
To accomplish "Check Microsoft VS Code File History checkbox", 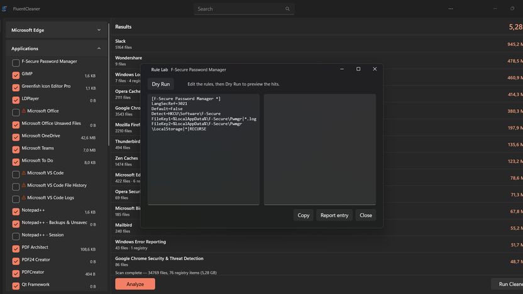I will [16, 187].
